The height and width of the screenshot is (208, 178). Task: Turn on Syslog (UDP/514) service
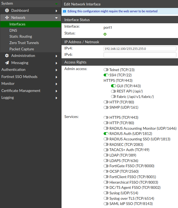click(106, 193)
